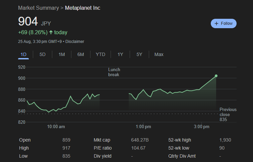The width and height of the screenshot is (253, 162).
Task: Select the YTD range tab
Action: (101, 54)
